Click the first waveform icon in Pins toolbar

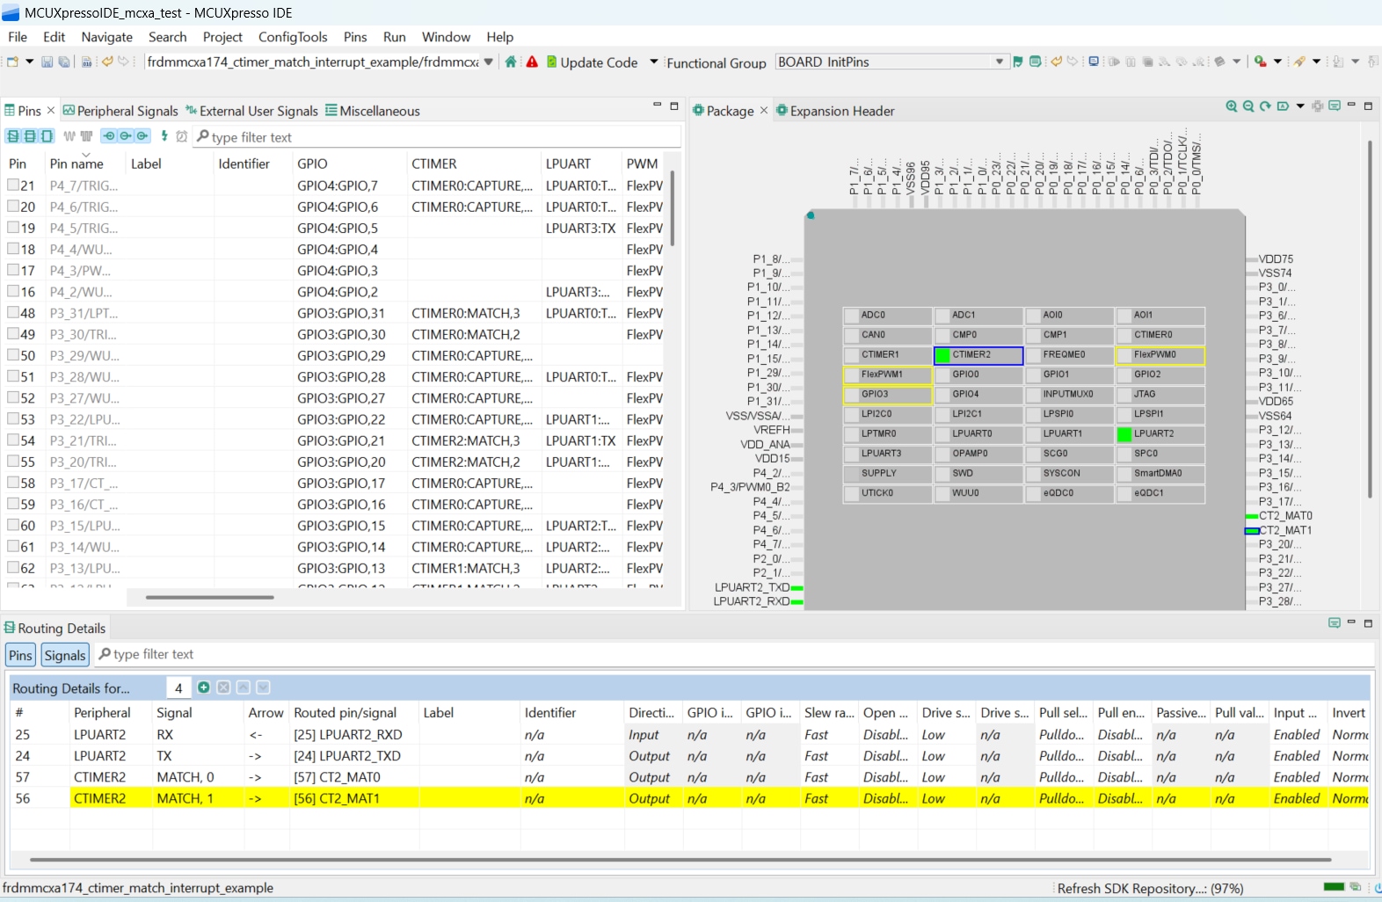pyautogui.click(x=69, y=136)
